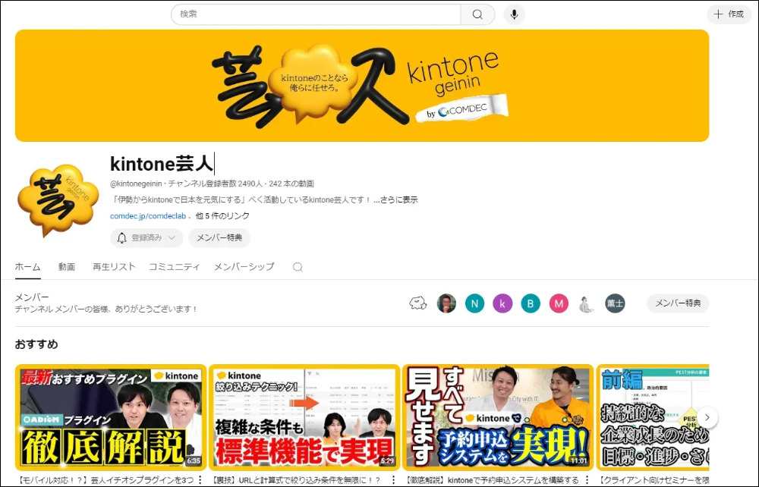The height and width of the screenshot is (487, 759).
Task: Click the purple member avatar labeled k
Action: 502,303
